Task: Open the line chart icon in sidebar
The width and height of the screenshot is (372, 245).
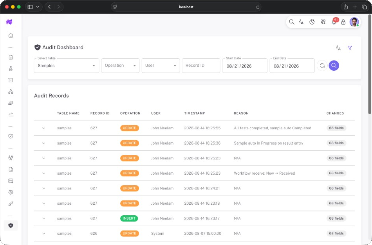Action: pos(11,114)
